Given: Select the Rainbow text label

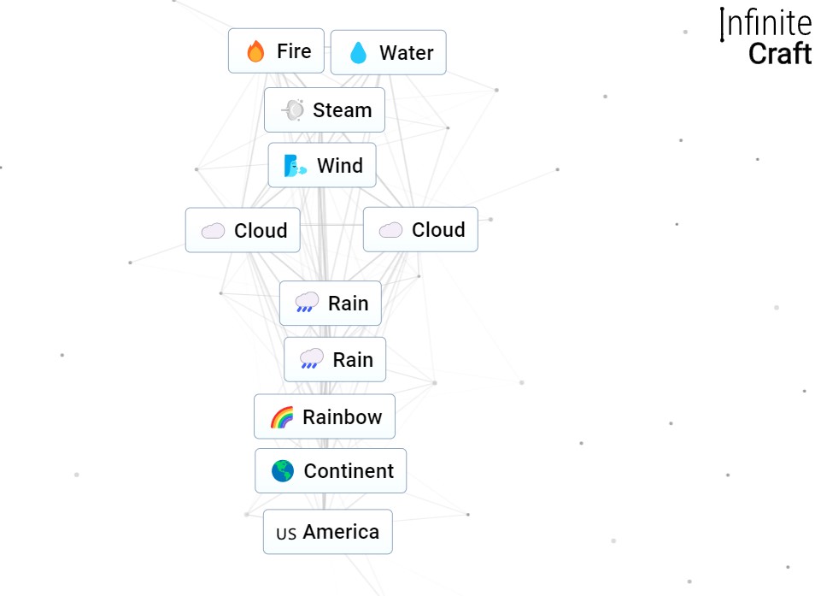Looking at the screenshot, I should [342, 417].
